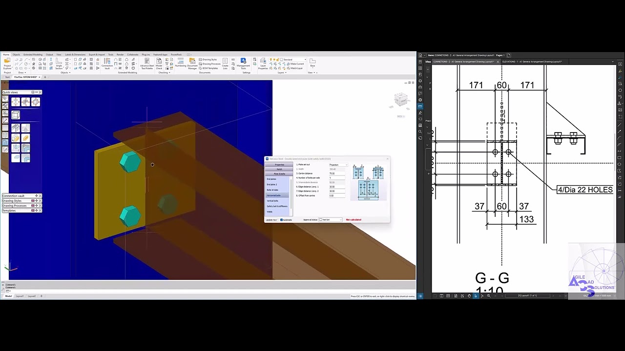Image resolution: width=625 pixels, height=351 pixels.
Task: Close the Connection vault palette
Action: click(x=40, y=196)
